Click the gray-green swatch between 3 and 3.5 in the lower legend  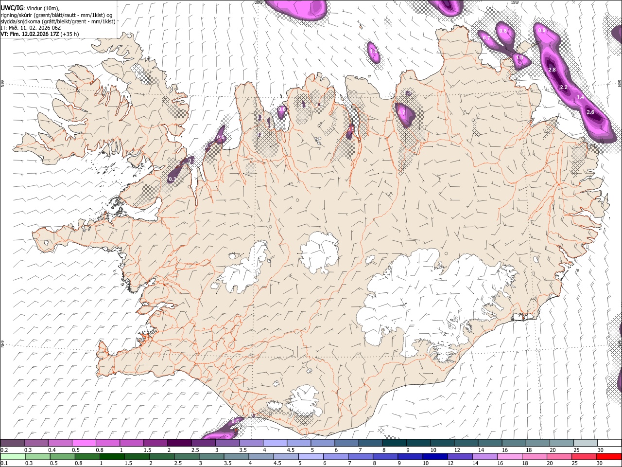211,456
